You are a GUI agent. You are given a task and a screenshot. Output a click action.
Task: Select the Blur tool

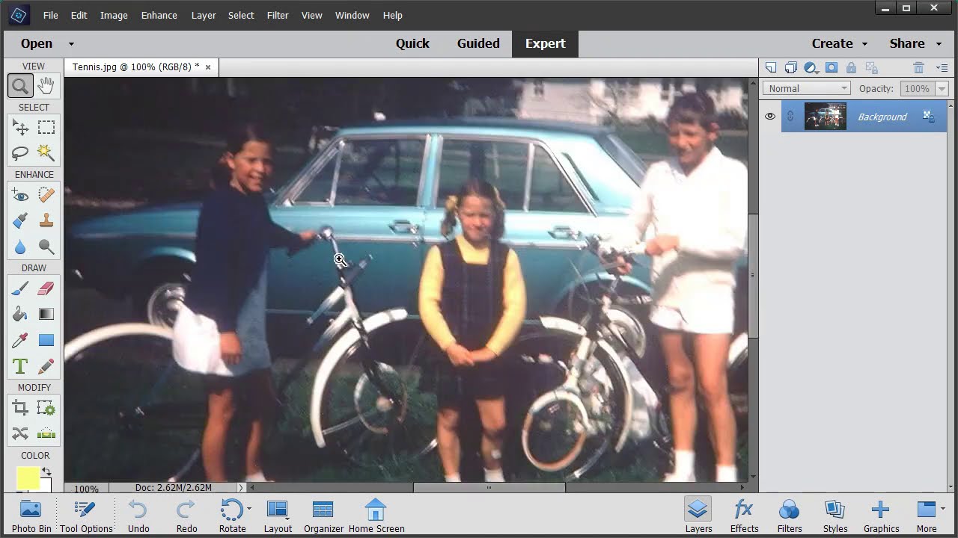[x=20, y=246]
